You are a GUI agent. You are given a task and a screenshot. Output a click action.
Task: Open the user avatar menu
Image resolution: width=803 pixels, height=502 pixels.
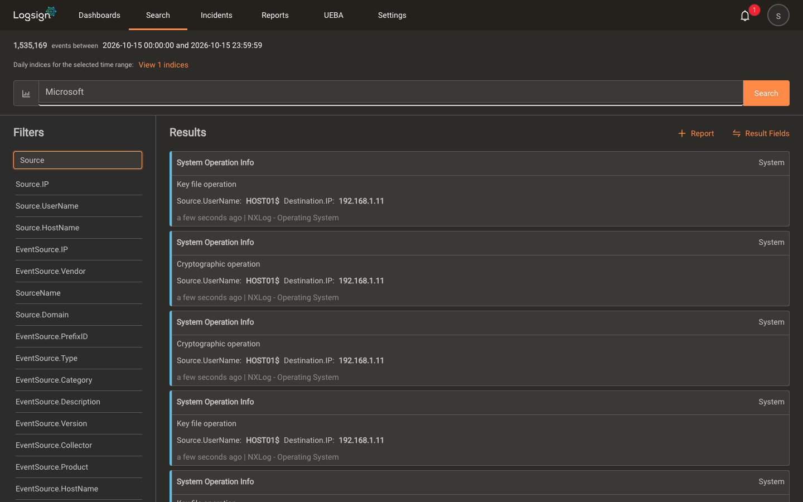(x=778, y=16)
